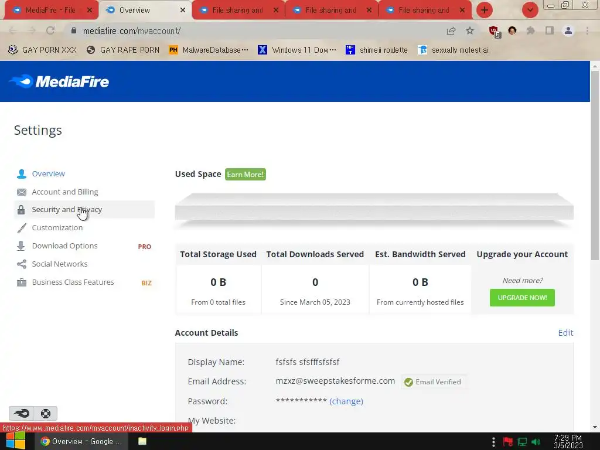Viewport: 600px width, 450px height.
Task: Reload the page with the refresh icon
Action: 50,30
